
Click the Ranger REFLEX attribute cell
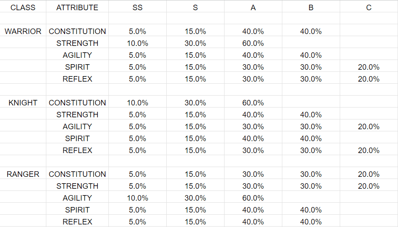tap(77, 221)
